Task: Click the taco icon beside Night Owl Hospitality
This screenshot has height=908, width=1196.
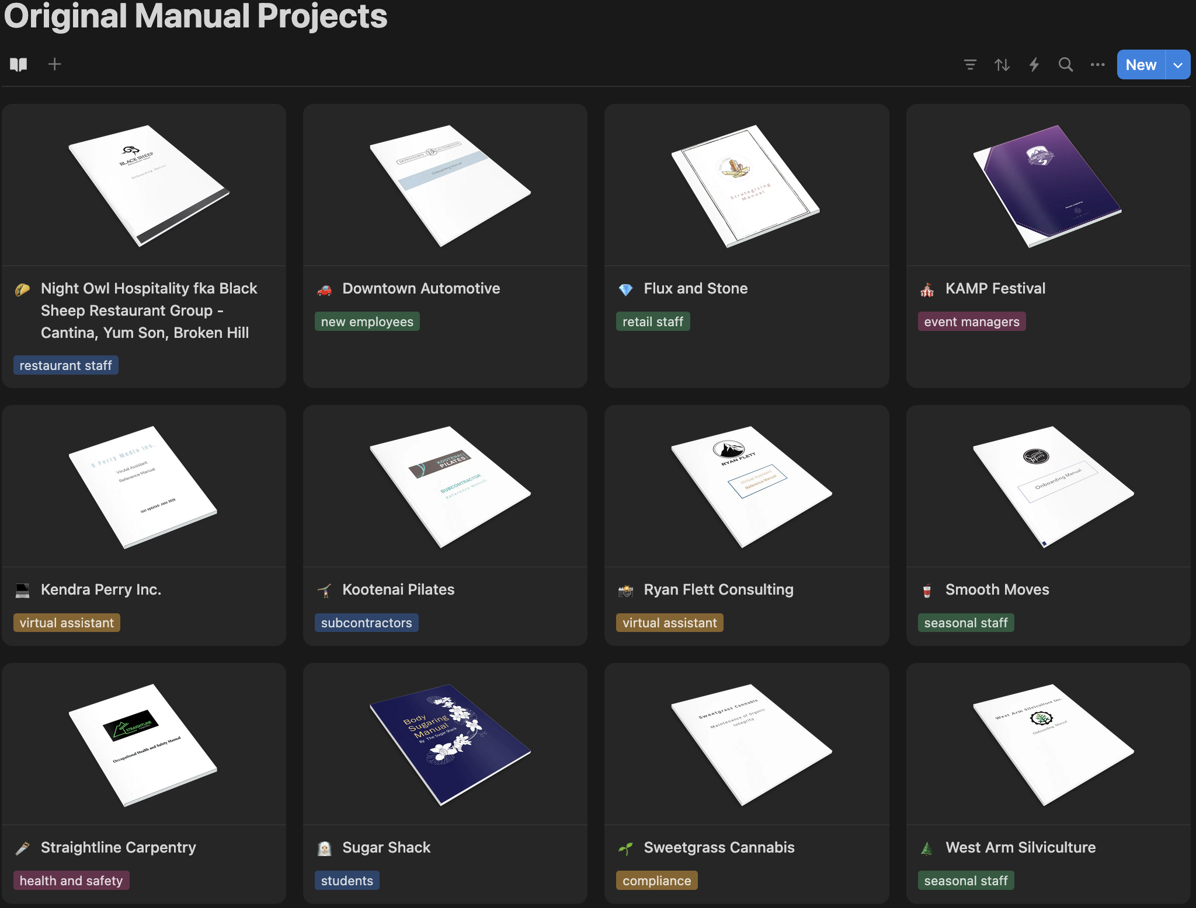Action: coord(22,289)
